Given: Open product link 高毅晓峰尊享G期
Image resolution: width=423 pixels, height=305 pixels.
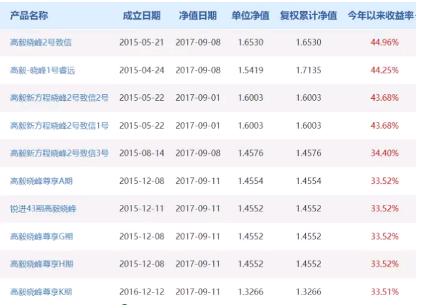Looking at the screenshot, I should tap(42, 236).
